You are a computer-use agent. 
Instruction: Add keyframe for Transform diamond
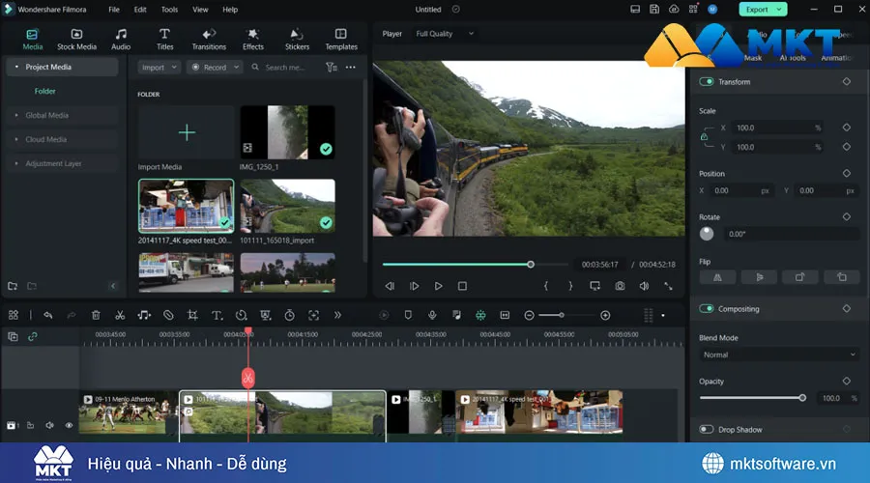(846, 81)
